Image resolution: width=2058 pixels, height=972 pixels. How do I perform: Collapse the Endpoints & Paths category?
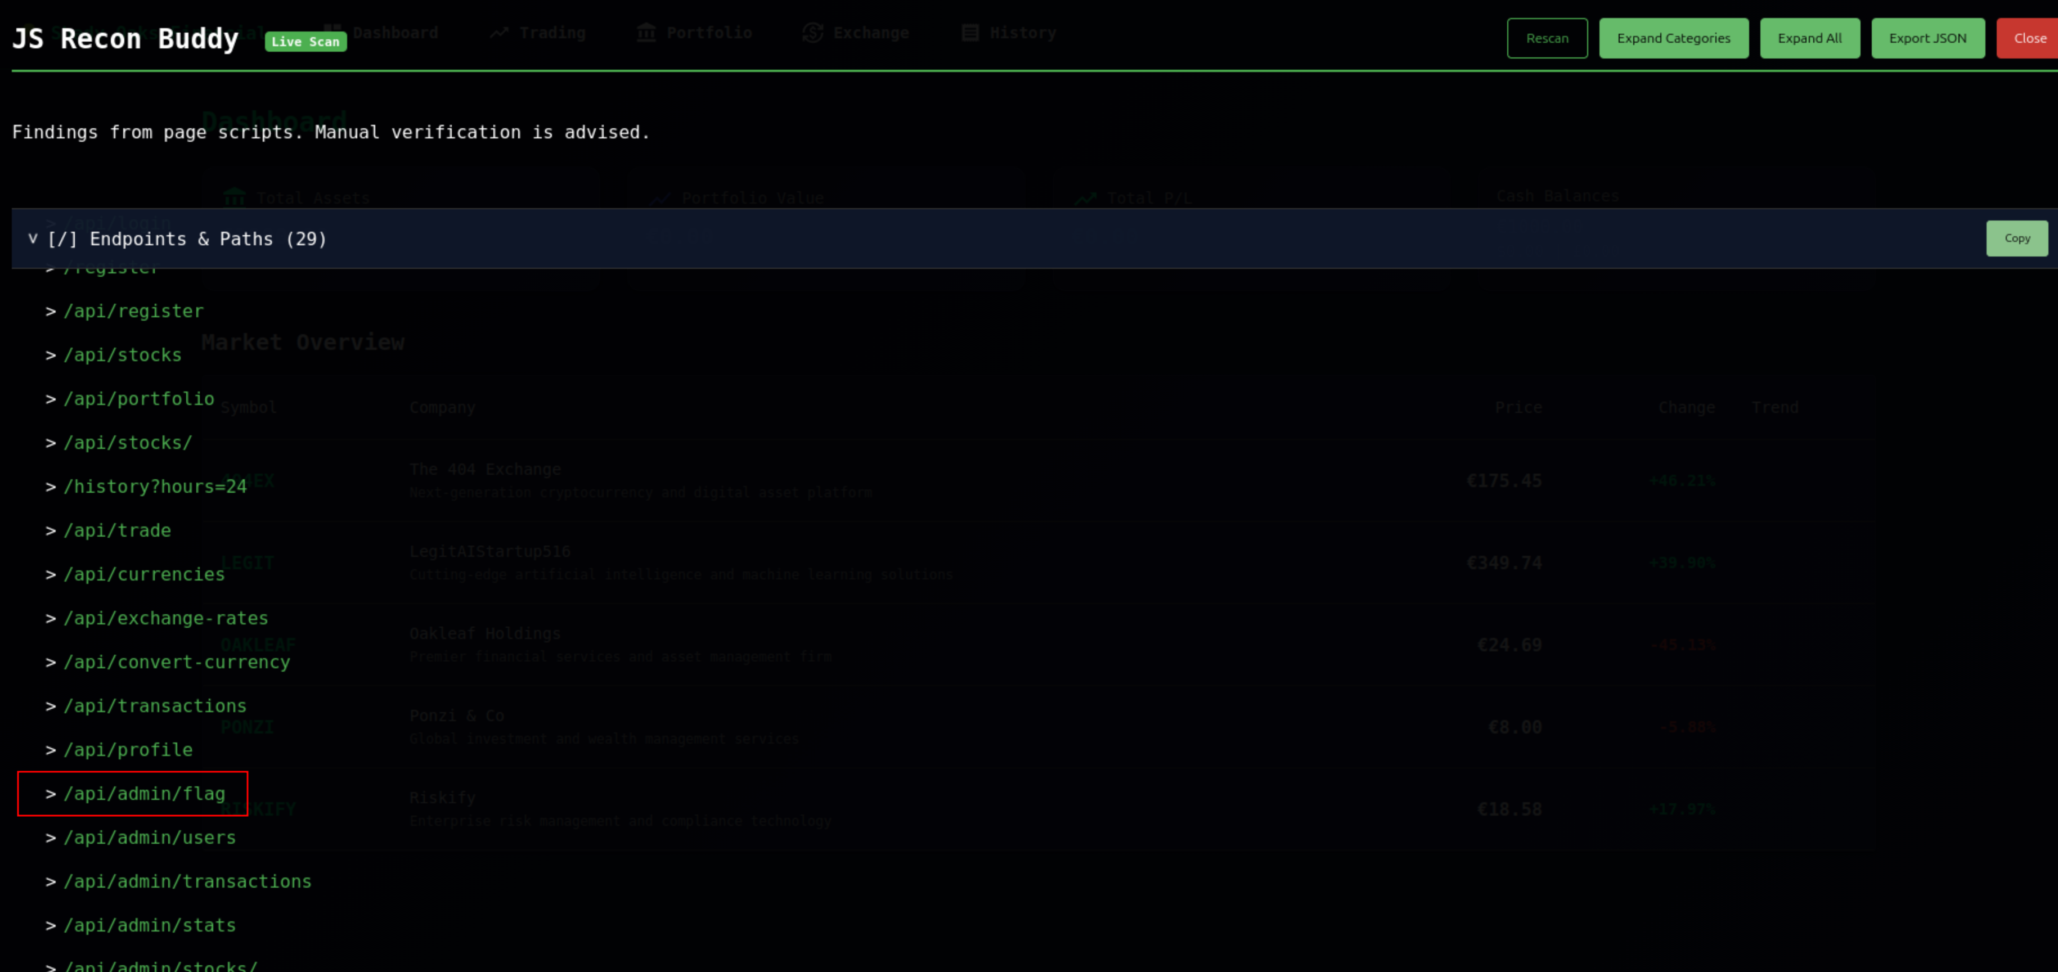click(x=33, y=239)
